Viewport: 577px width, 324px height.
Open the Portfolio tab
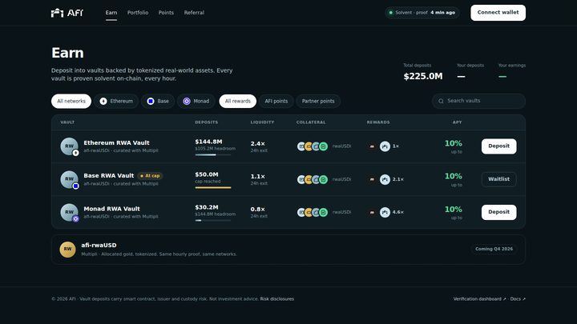coord(138,13)
